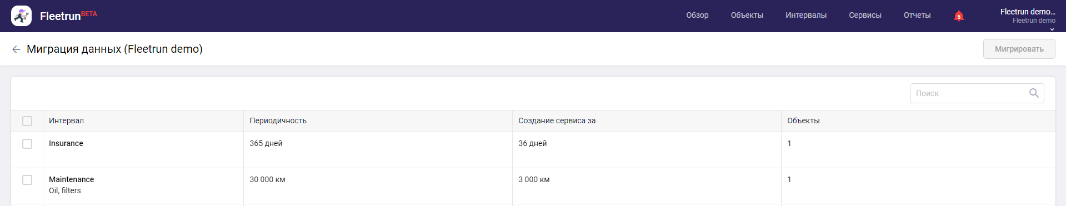Open the notifications bell icon

coord(959,16)
